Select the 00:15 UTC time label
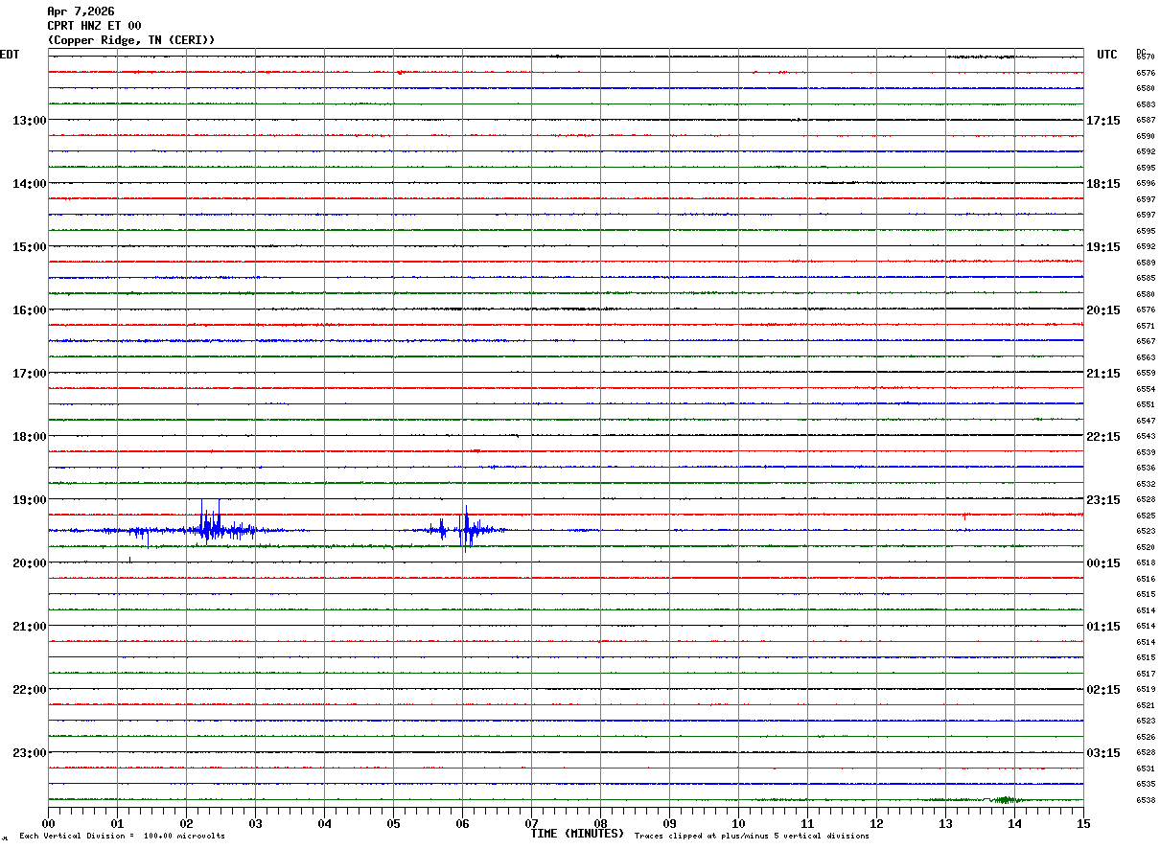 [x=1103, y=563]
